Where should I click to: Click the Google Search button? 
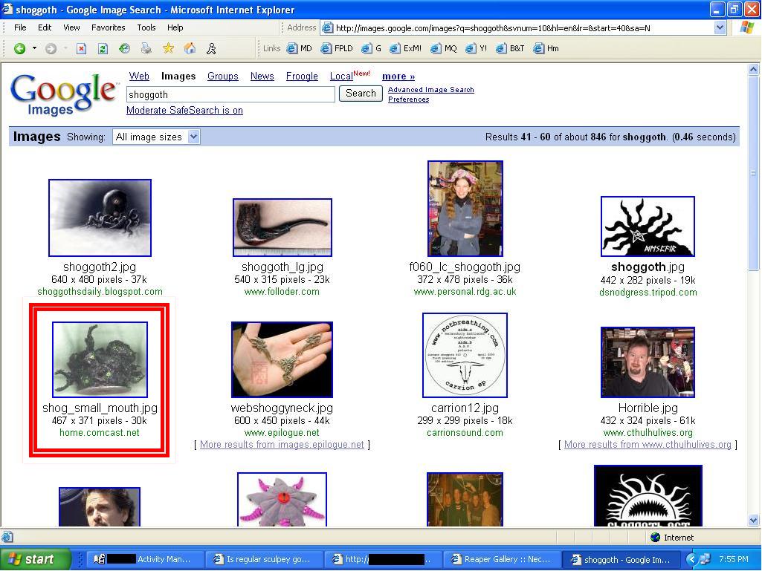pyautogui.click(x=361, y=94)
